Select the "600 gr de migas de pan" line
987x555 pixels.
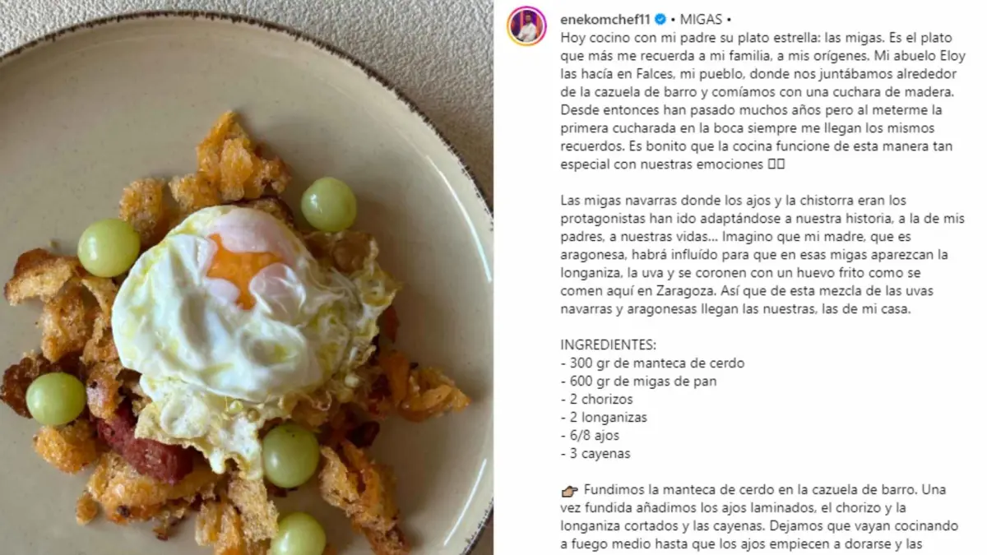[638, 381]
